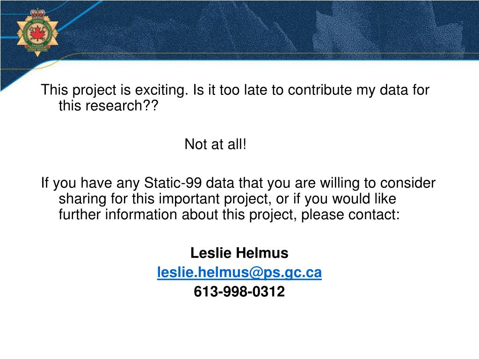Viewport: 479px width, 359px height.
Task: Click the word "Static-99" in the paragraph
Action: (173, 183)
